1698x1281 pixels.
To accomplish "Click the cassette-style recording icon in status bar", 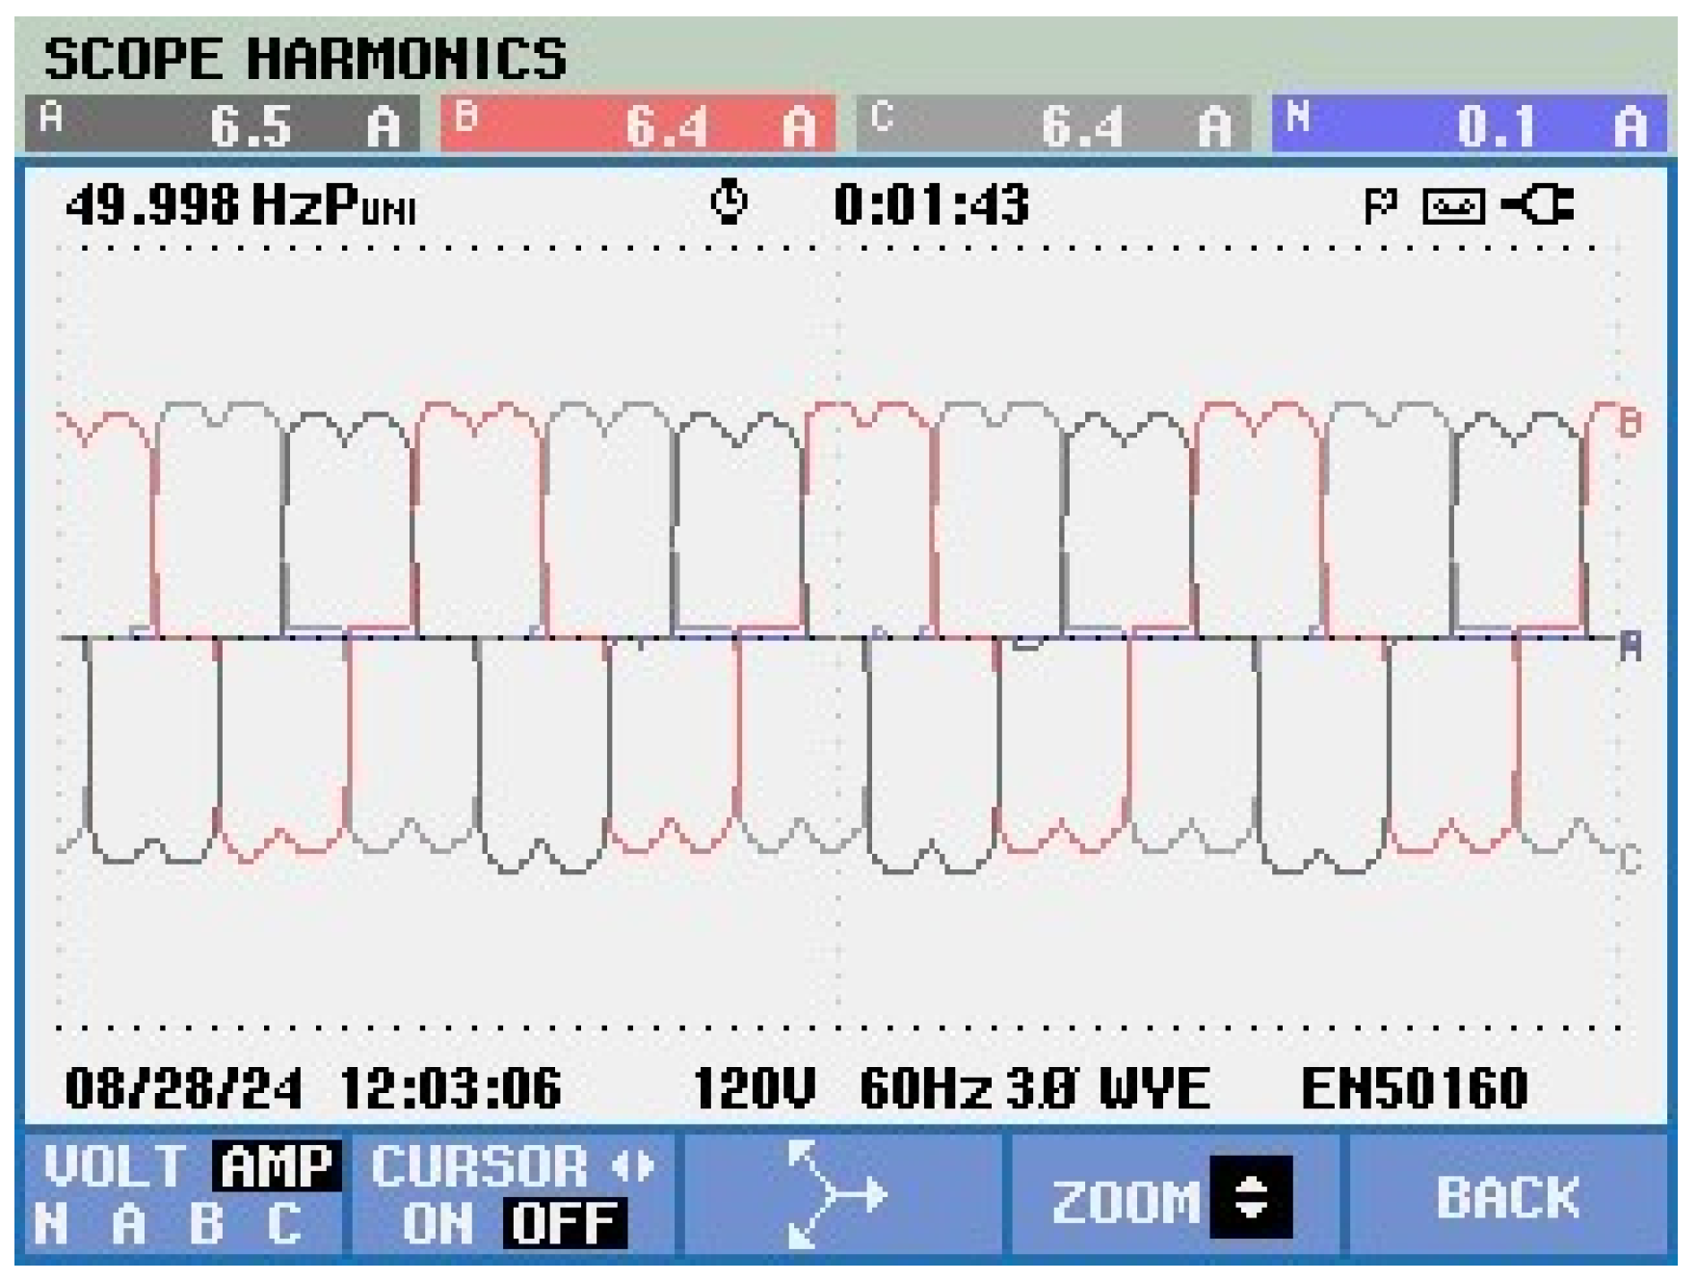I will [1453, 206].
